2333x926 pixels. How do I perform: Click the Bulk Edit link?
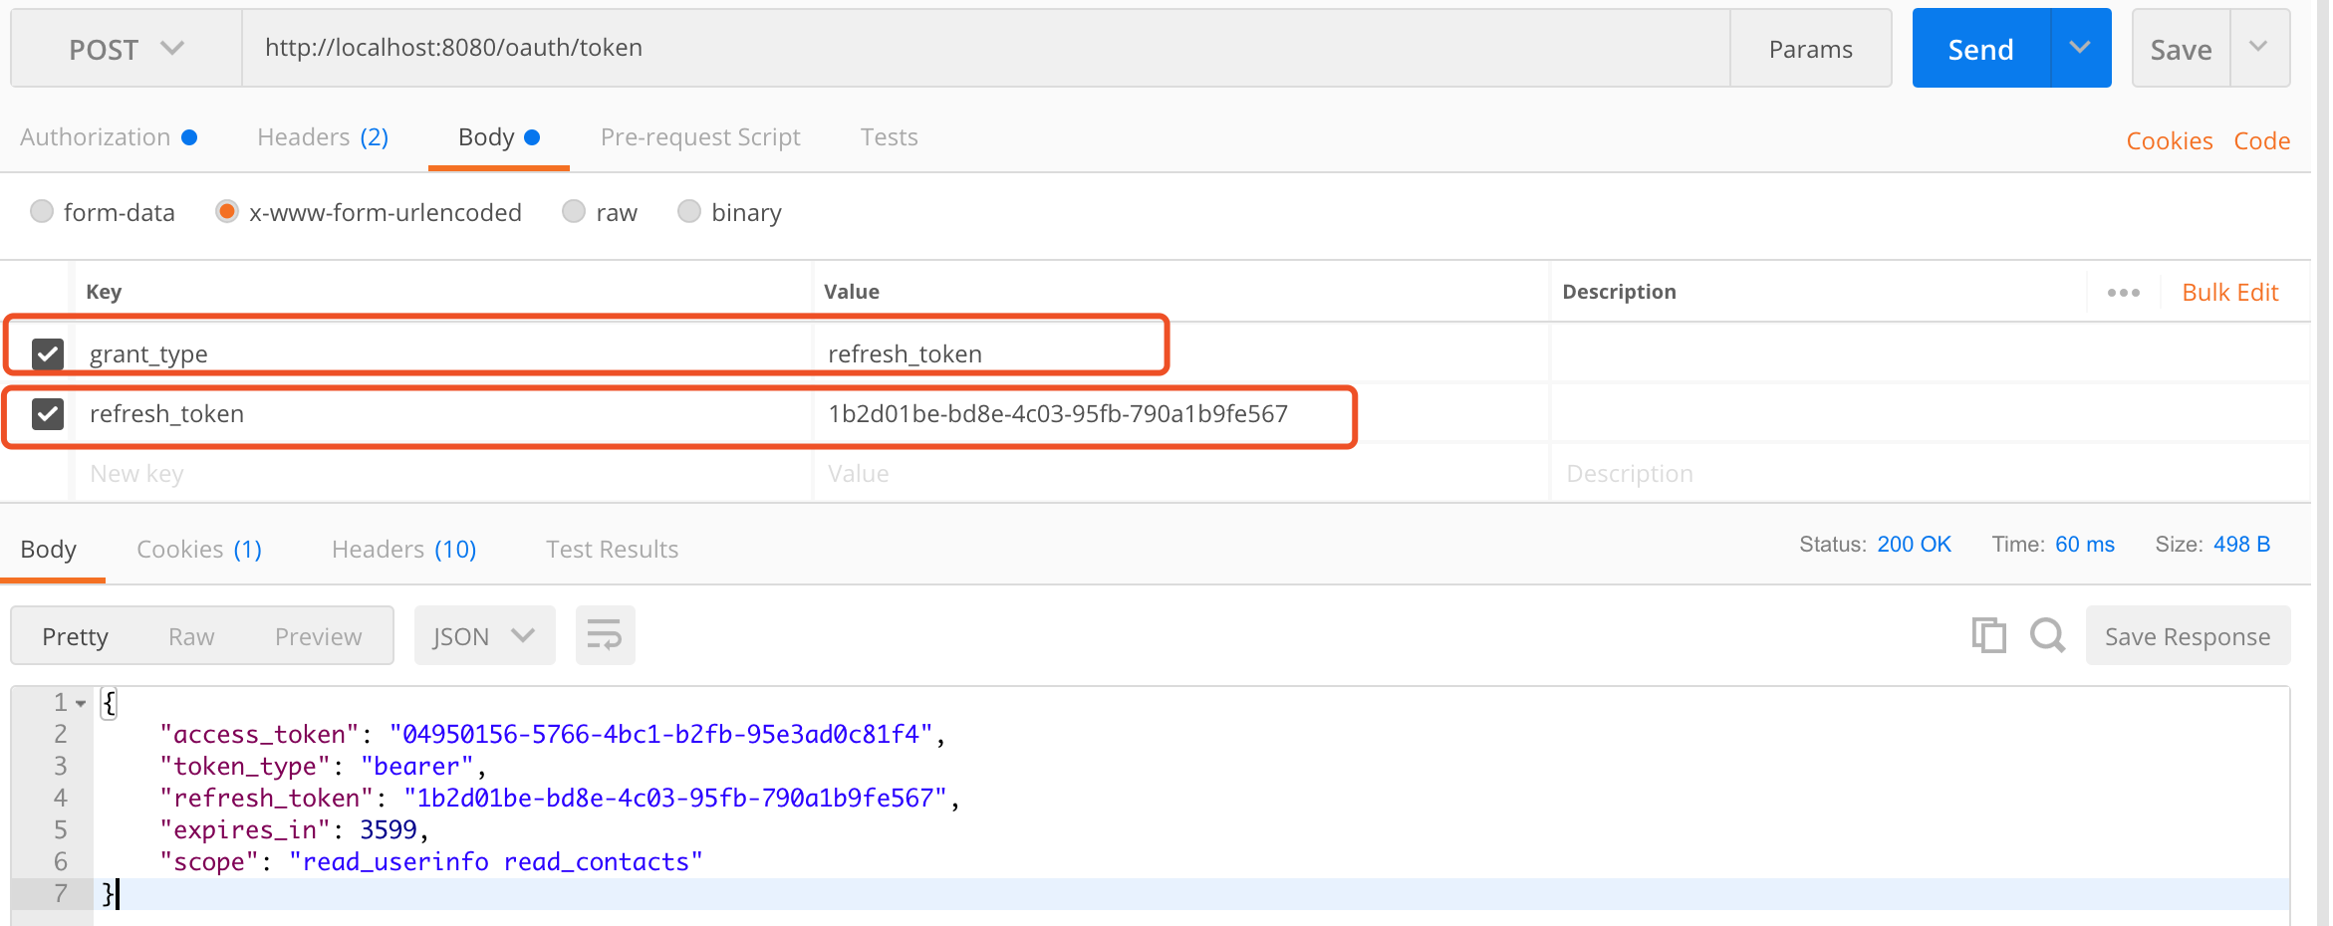(x=2229, y=293)
